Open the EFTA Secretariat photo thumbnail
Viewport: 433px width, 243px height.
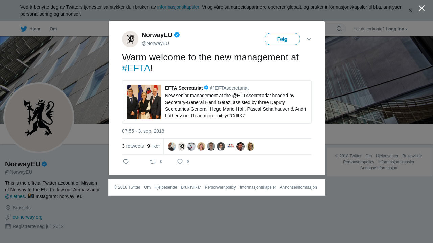pos(144,102)
